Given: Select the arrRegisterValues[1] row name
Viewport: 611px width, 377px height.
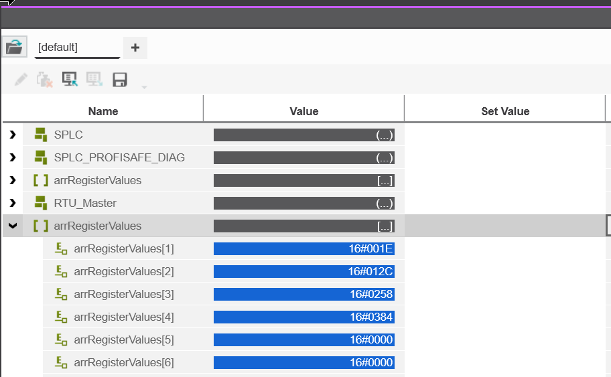Looking at the screenshot, I should [x=124, y=248].
